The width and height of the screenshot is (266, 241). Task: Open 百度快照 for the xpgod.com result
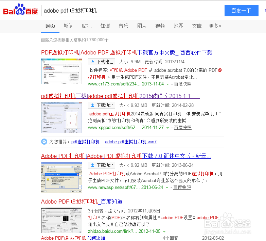coord(183,127)
